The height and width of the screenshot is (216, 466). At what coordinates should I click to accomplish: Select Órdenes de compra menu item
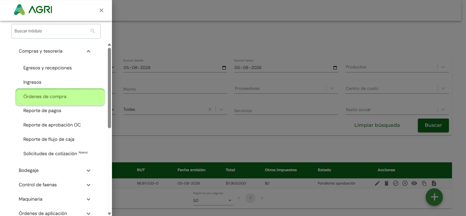(x=60, y=97)
